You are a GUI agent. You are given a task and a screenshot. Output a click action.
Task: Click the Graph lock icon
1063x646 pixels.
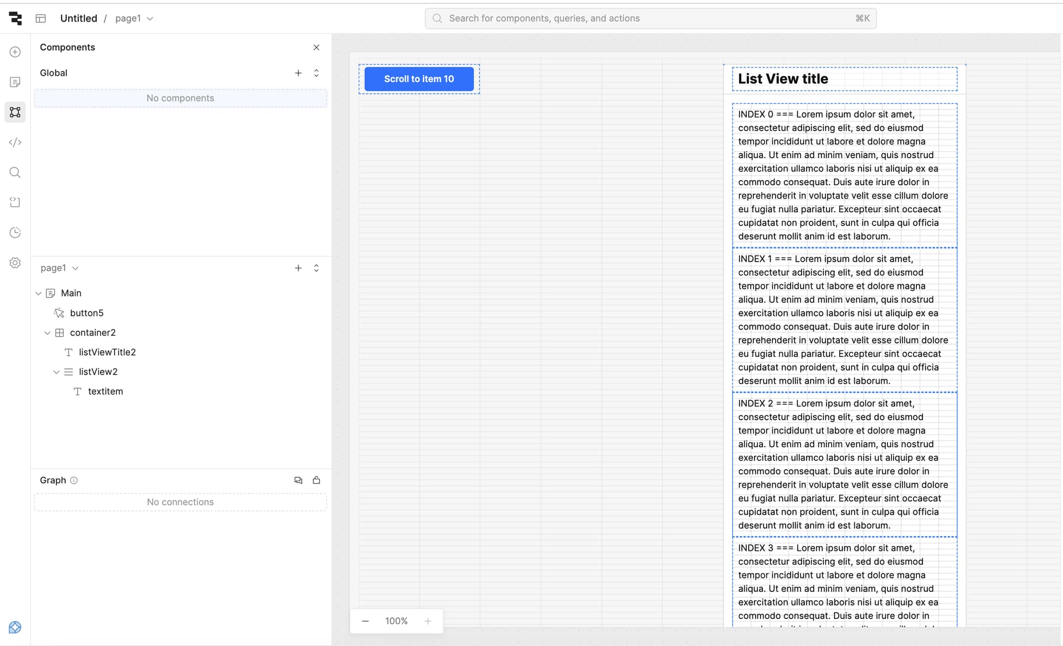point(316,480)
